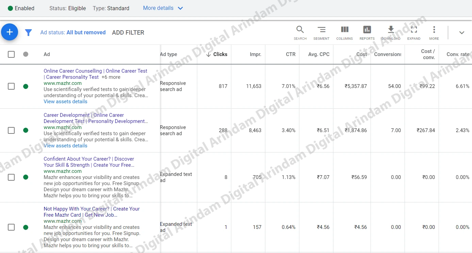
Task: Click status dot of Confident About Your Career ad
Action: (26, 177)
